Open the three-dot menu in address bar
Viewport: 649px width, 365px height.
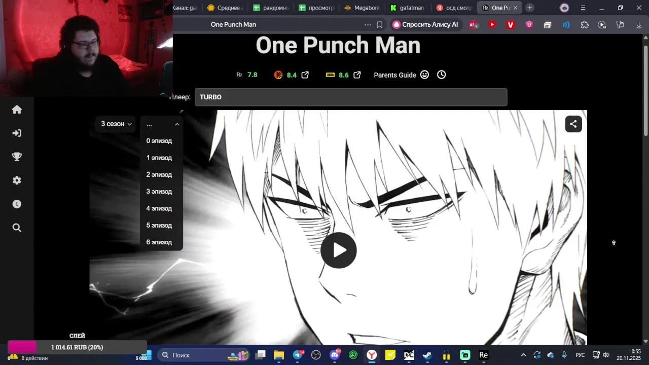point(368,24)
